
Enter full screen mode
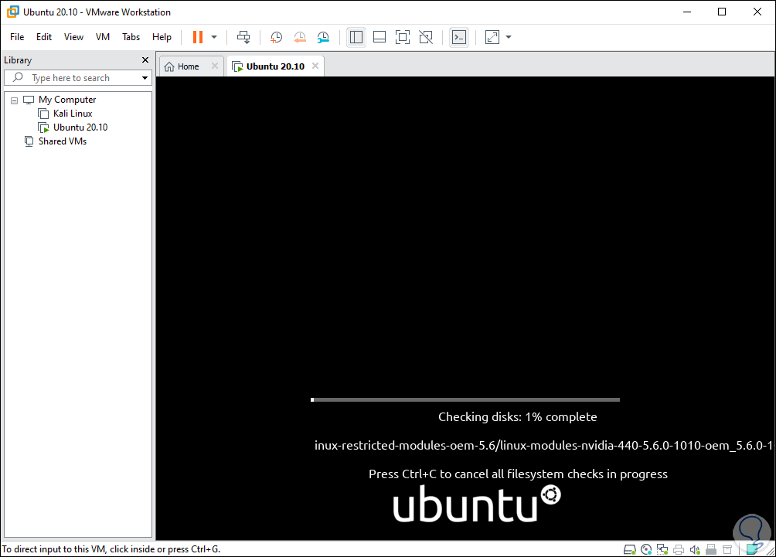pos(403,37)
